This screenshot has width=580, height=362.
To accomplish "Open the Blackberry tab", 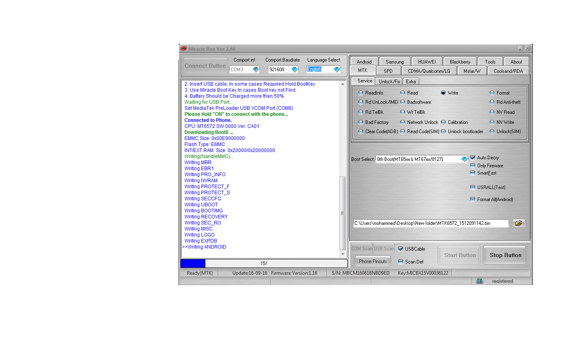I will point(460,62).
